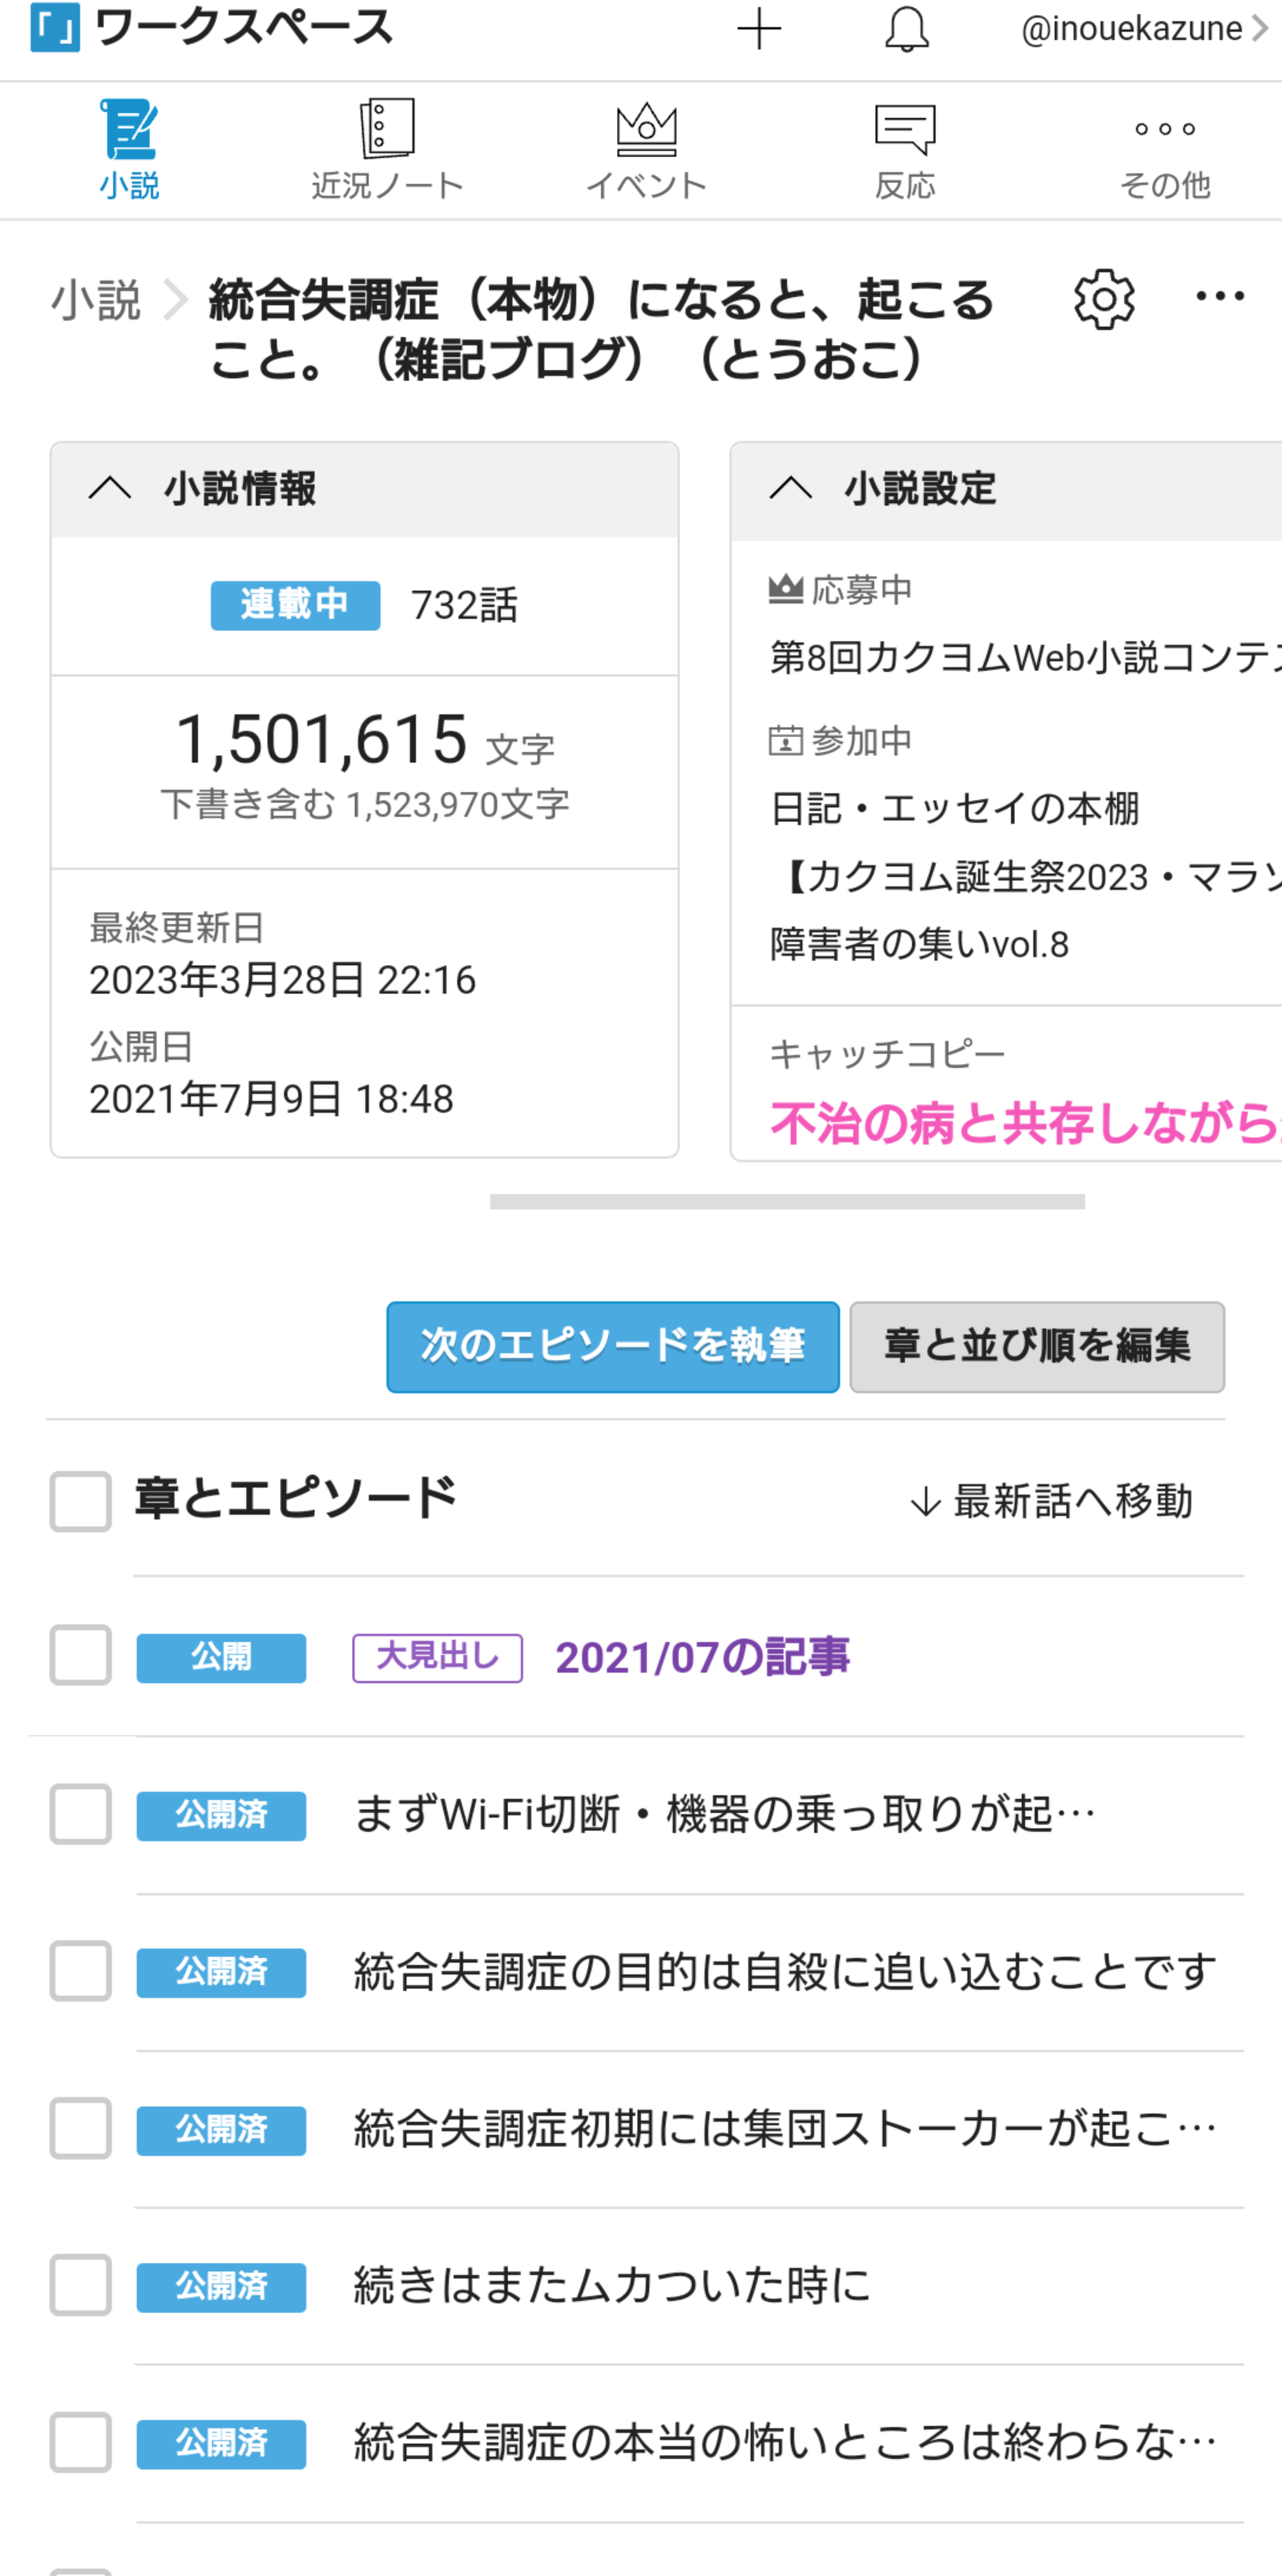
Task: Open the three-dot more options menu
Action: click(x=1220, y=296)
